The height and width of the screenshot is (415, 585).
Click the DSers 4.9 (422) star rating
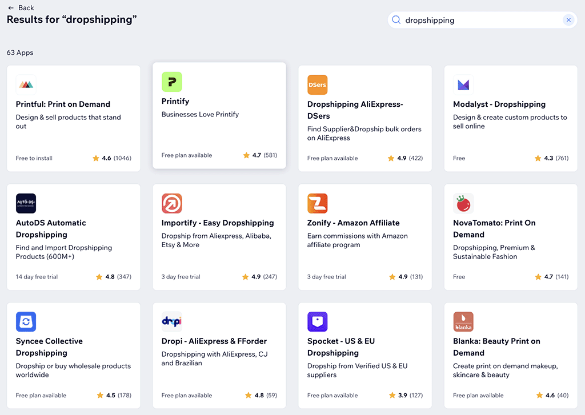click(405, 158)
